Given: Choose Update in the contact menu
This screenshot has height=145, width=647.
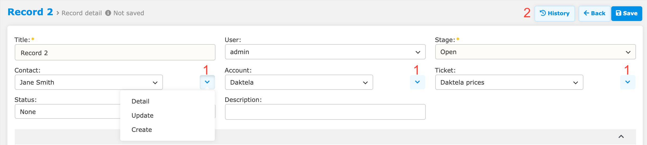Looking at the screenshot, I should [142, 116].
